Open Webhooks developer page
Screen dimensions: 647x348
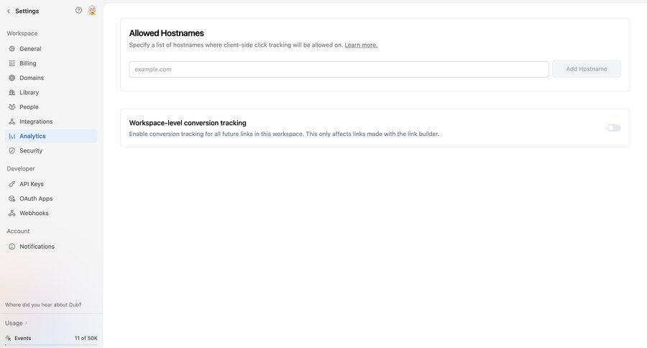tap(51, 213)
